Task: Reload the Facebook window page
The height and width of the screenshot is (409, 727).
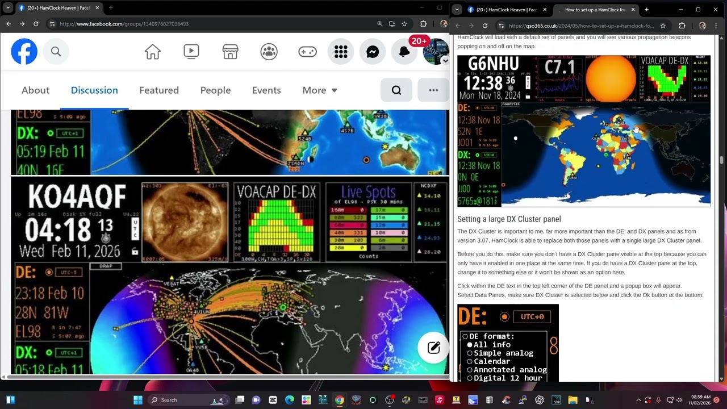Action: click(36, 24)
